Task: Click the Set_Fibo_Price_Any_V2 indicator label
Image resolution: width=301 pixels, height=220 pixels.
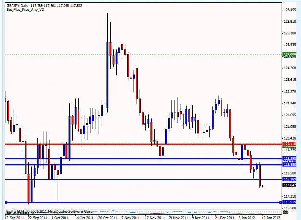Action: (25, 10)
